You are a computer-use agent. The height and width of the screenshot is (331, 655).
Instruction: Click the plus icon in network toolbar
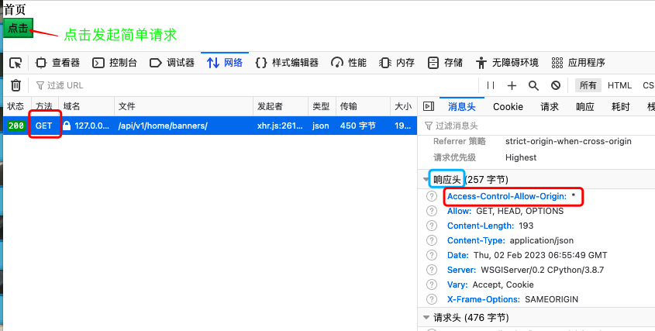(x=512, y=85)
